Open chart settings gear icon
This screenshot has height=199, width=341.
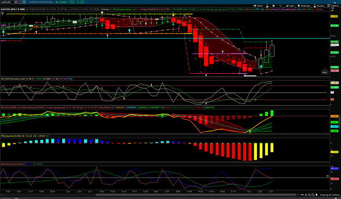[x=273, y=6]
